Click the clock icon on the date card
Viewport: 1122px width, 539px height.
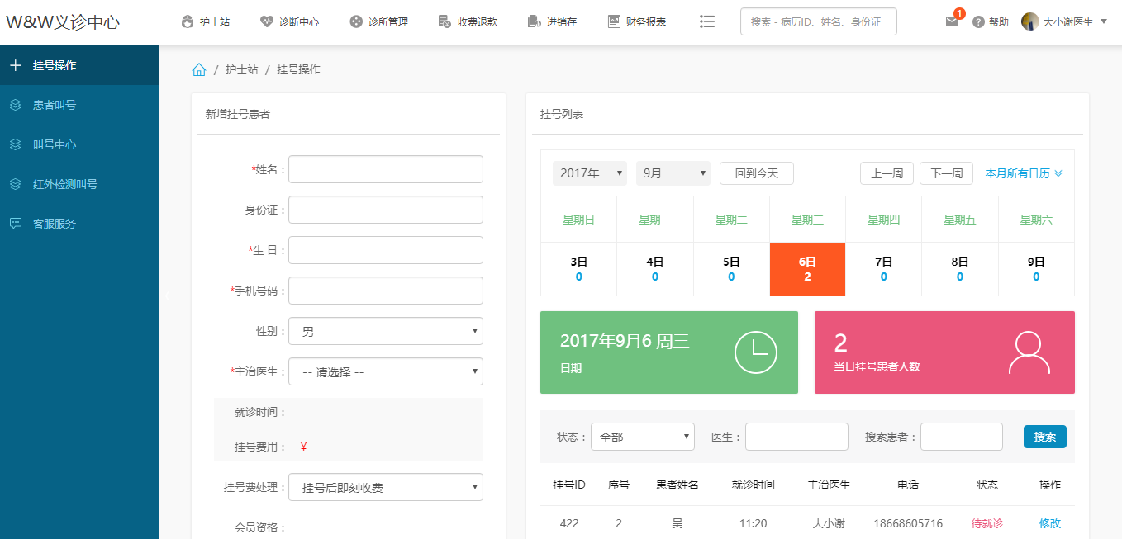[756, 352]
